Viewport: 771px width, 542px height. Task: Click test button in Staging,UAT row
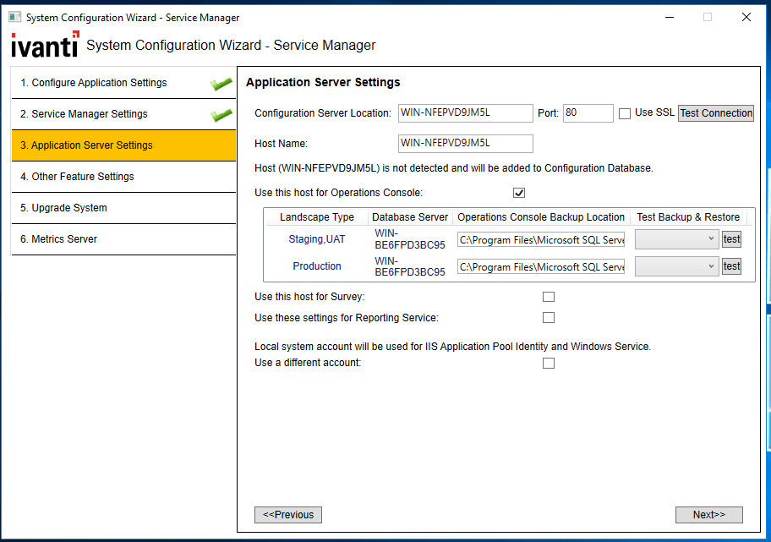click(x=731, y=239)
